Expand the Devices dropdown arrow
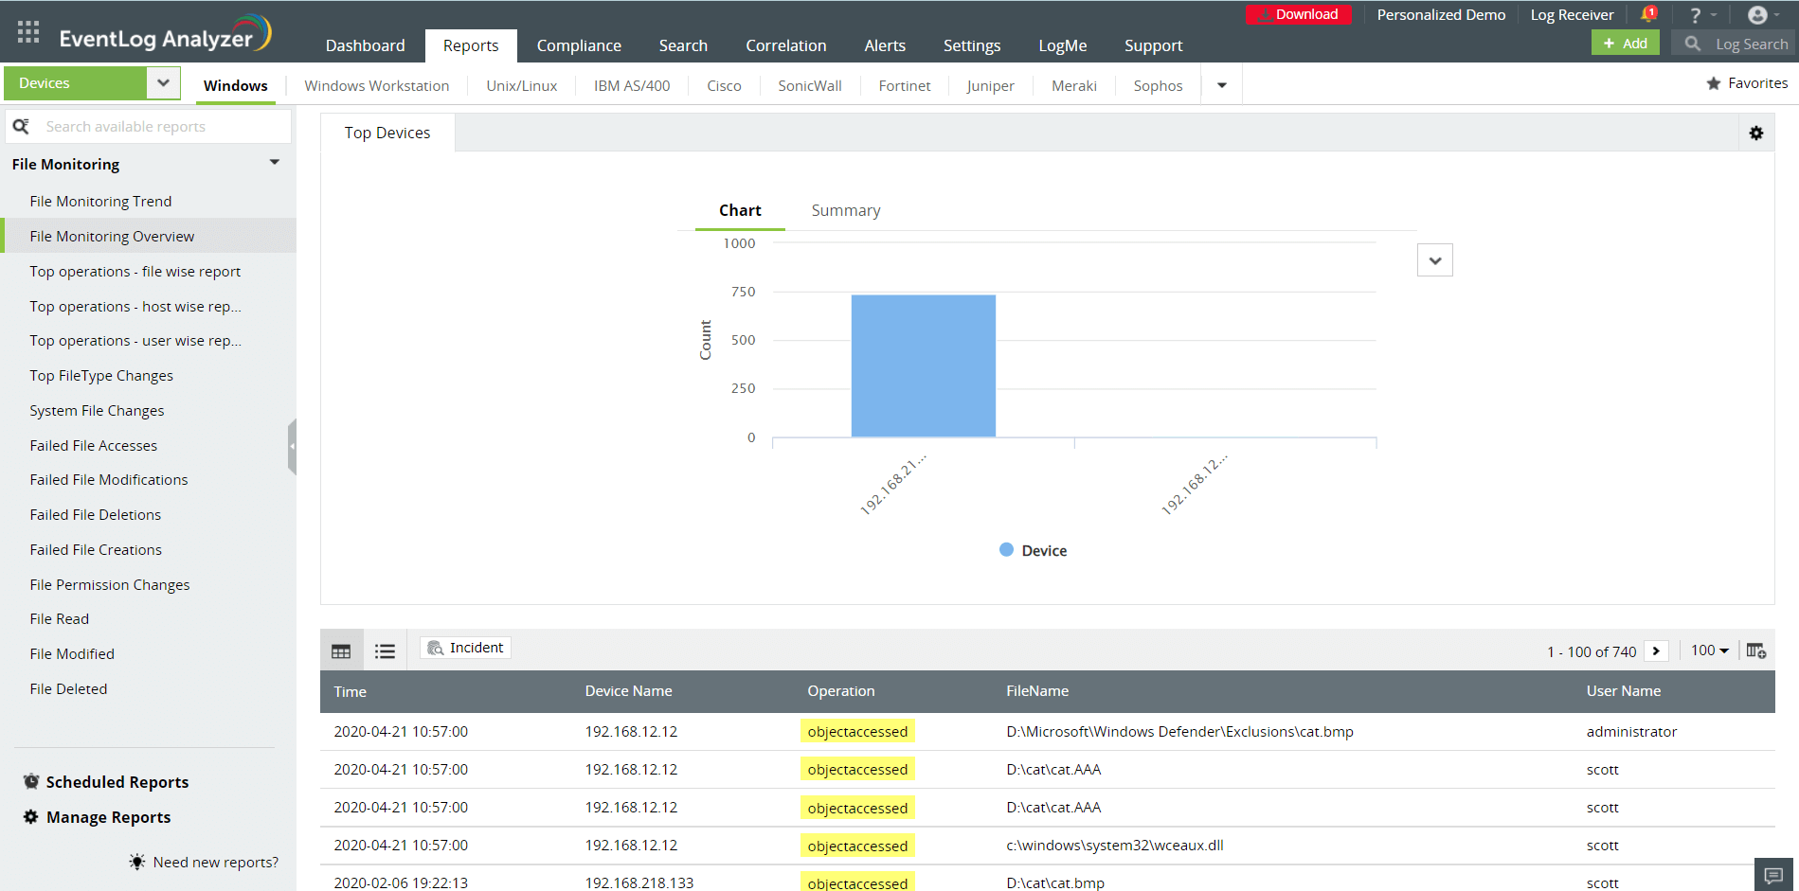 (x=163, y=83)
